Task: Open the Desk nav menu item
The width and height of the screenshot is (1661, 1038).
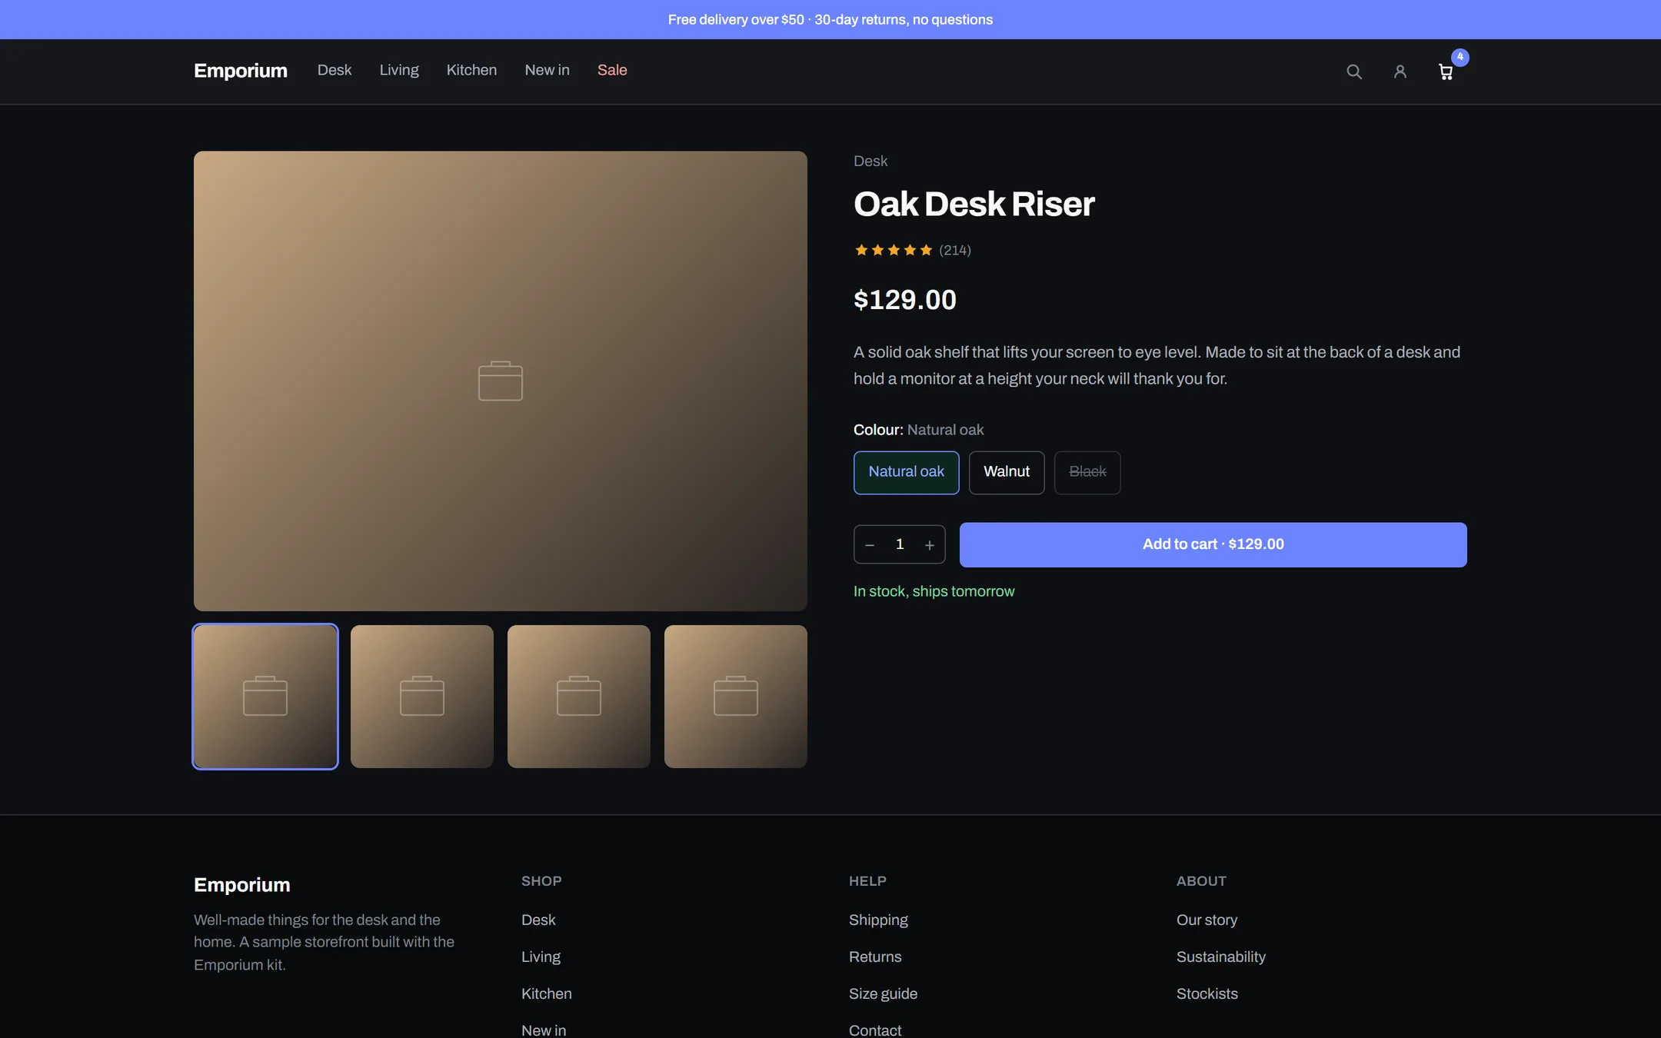Action: 335,70
